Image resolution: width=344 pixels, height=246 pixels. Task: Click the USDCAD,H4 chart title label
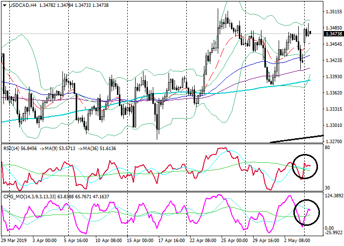click(19, 5)
